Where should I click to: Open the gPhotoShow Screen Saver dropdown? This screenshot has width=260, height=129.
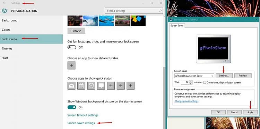pyautogui.click(x=194, y=76)
